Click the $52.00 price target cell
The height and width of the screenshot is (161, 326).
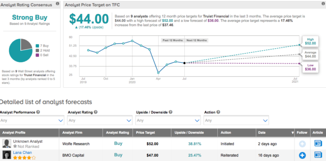click(152, 144)
